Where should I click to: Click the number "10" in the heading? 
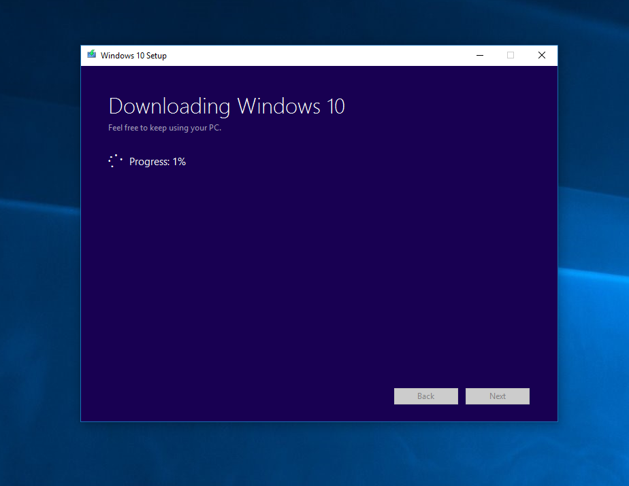(x=336, y=106)
